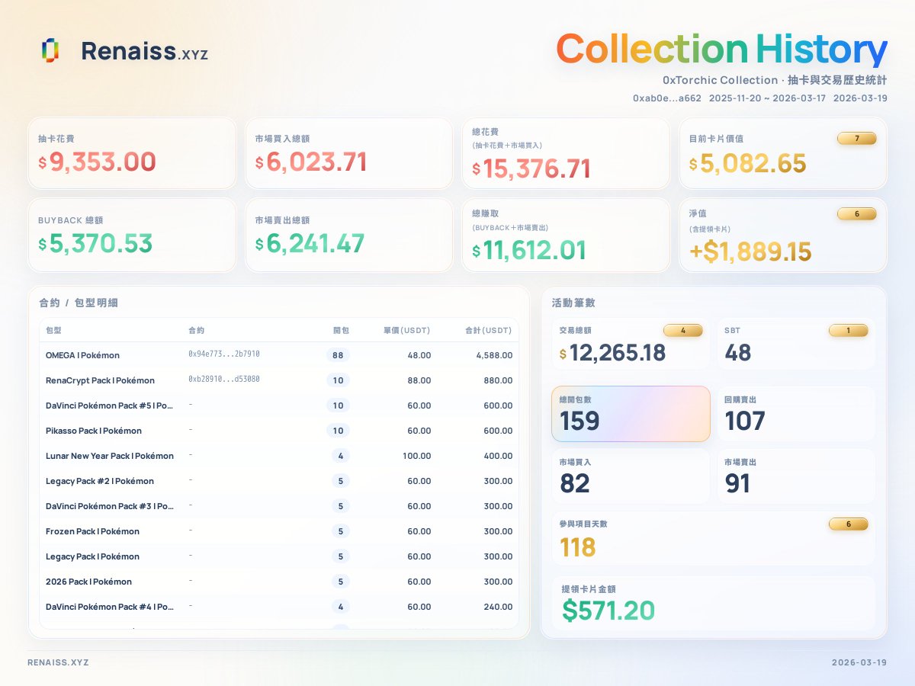Click the 合約 column header
915x686 pixels.
click(196, 330)
